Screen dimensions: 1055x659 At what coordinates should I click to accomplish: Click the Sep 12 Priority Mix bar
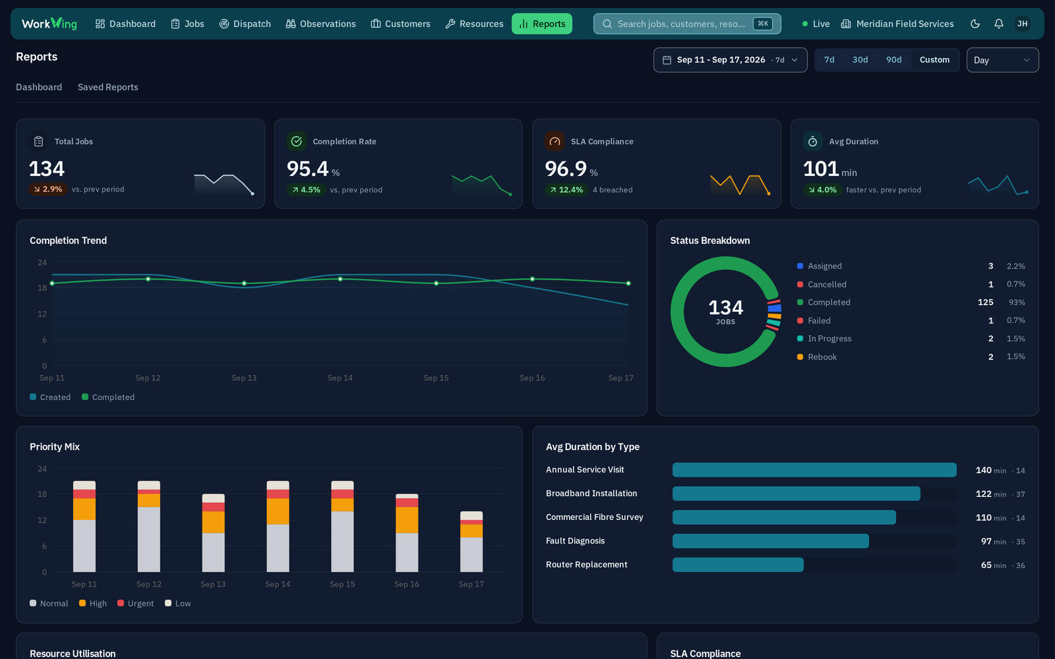pos(149,527)
